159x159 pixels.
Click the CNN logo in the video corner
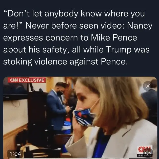coord(145,150)
